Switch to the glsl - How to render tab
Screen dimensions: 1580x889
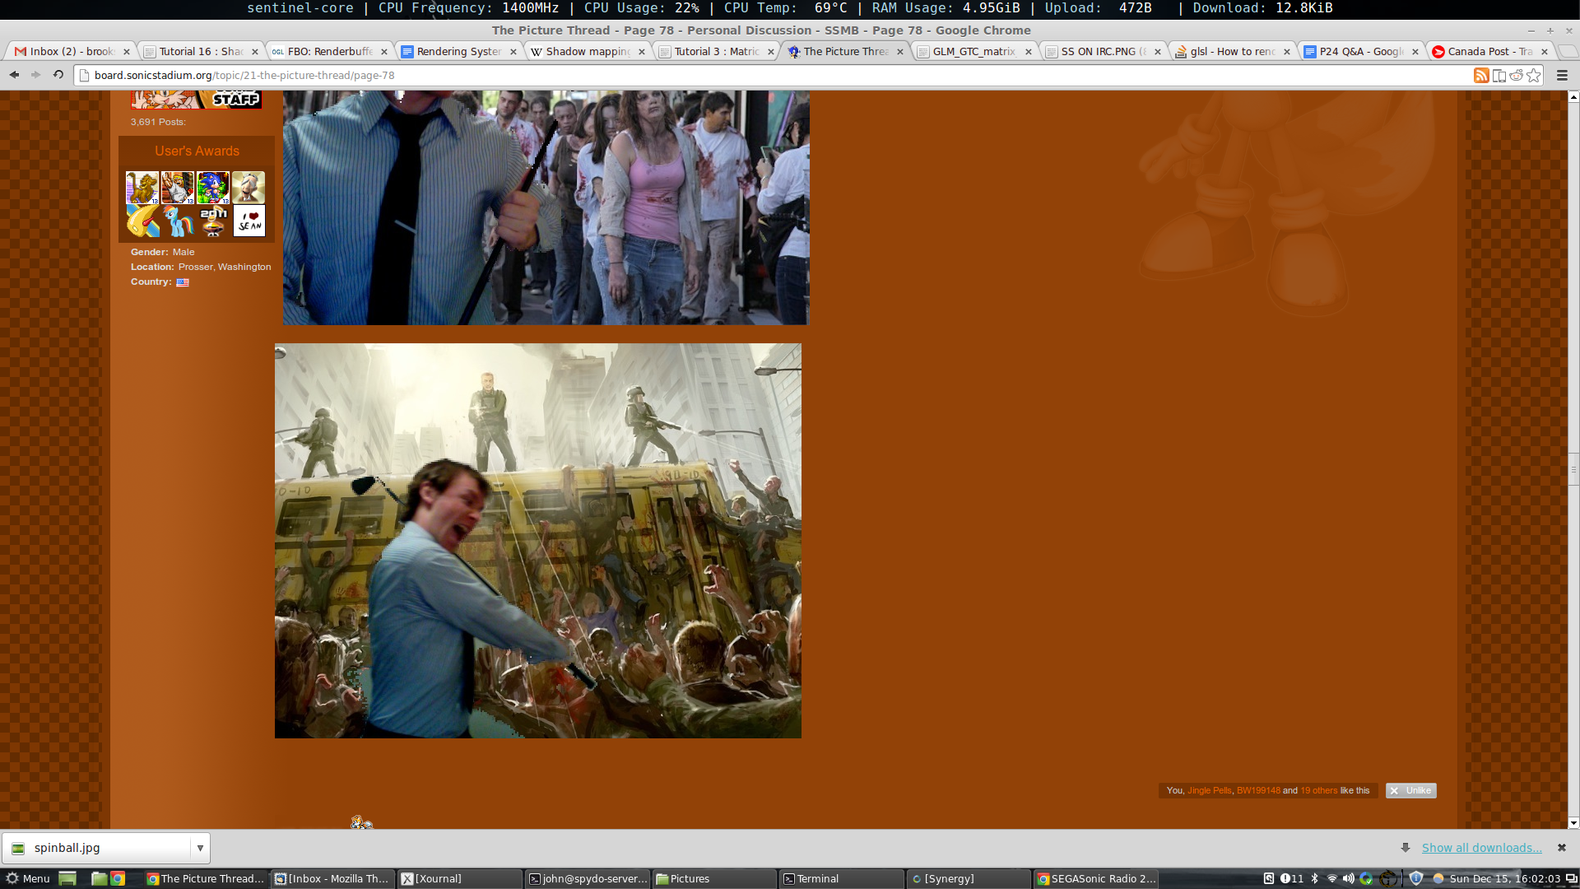click(x=1232, y=51)
